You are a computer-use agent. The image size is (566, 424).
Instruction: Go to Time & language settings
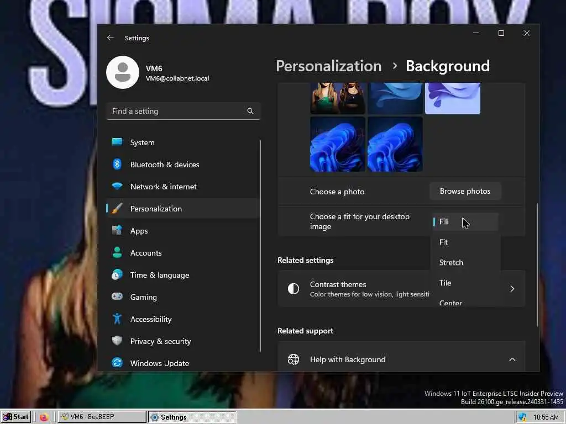[x=183, y=275]
